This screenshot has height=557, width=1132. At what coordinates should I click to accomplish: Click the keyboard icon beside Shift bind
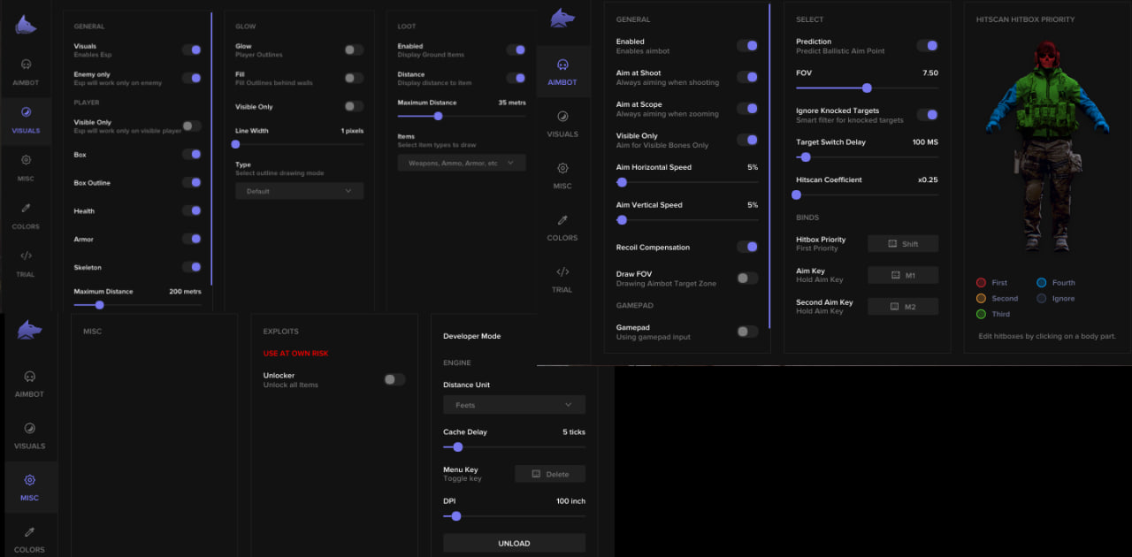click(892, 244)
